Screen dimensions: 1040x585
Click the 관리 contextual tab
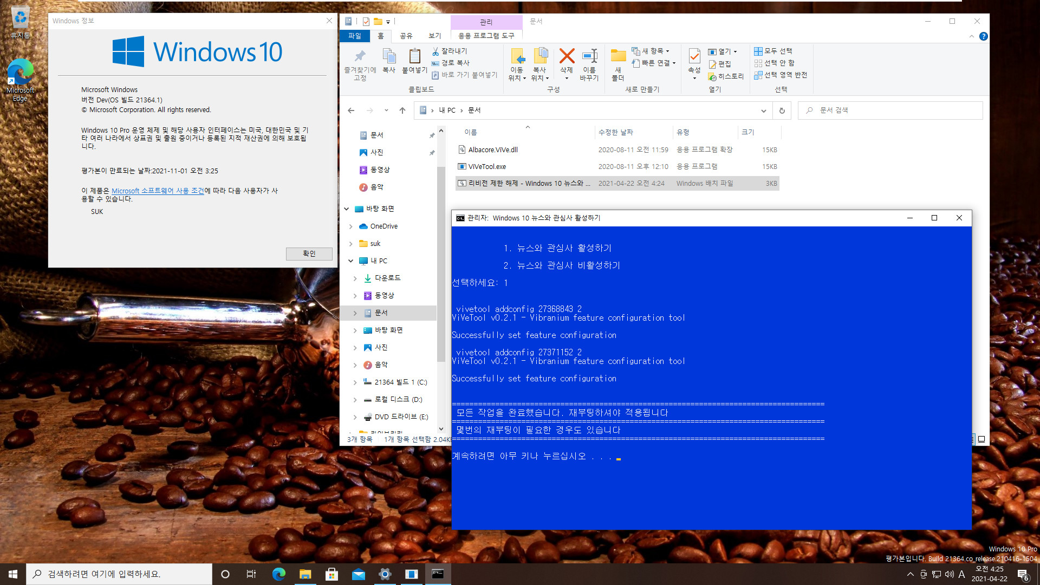click(486, 22)
